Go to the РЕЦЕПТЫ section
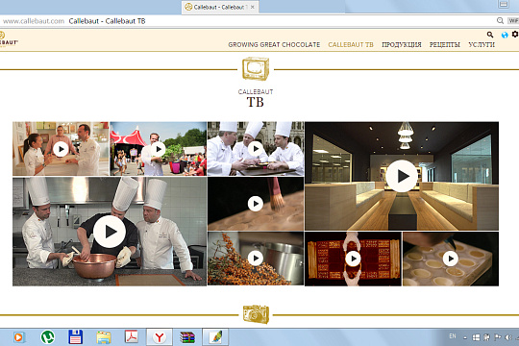 (445, 45)
